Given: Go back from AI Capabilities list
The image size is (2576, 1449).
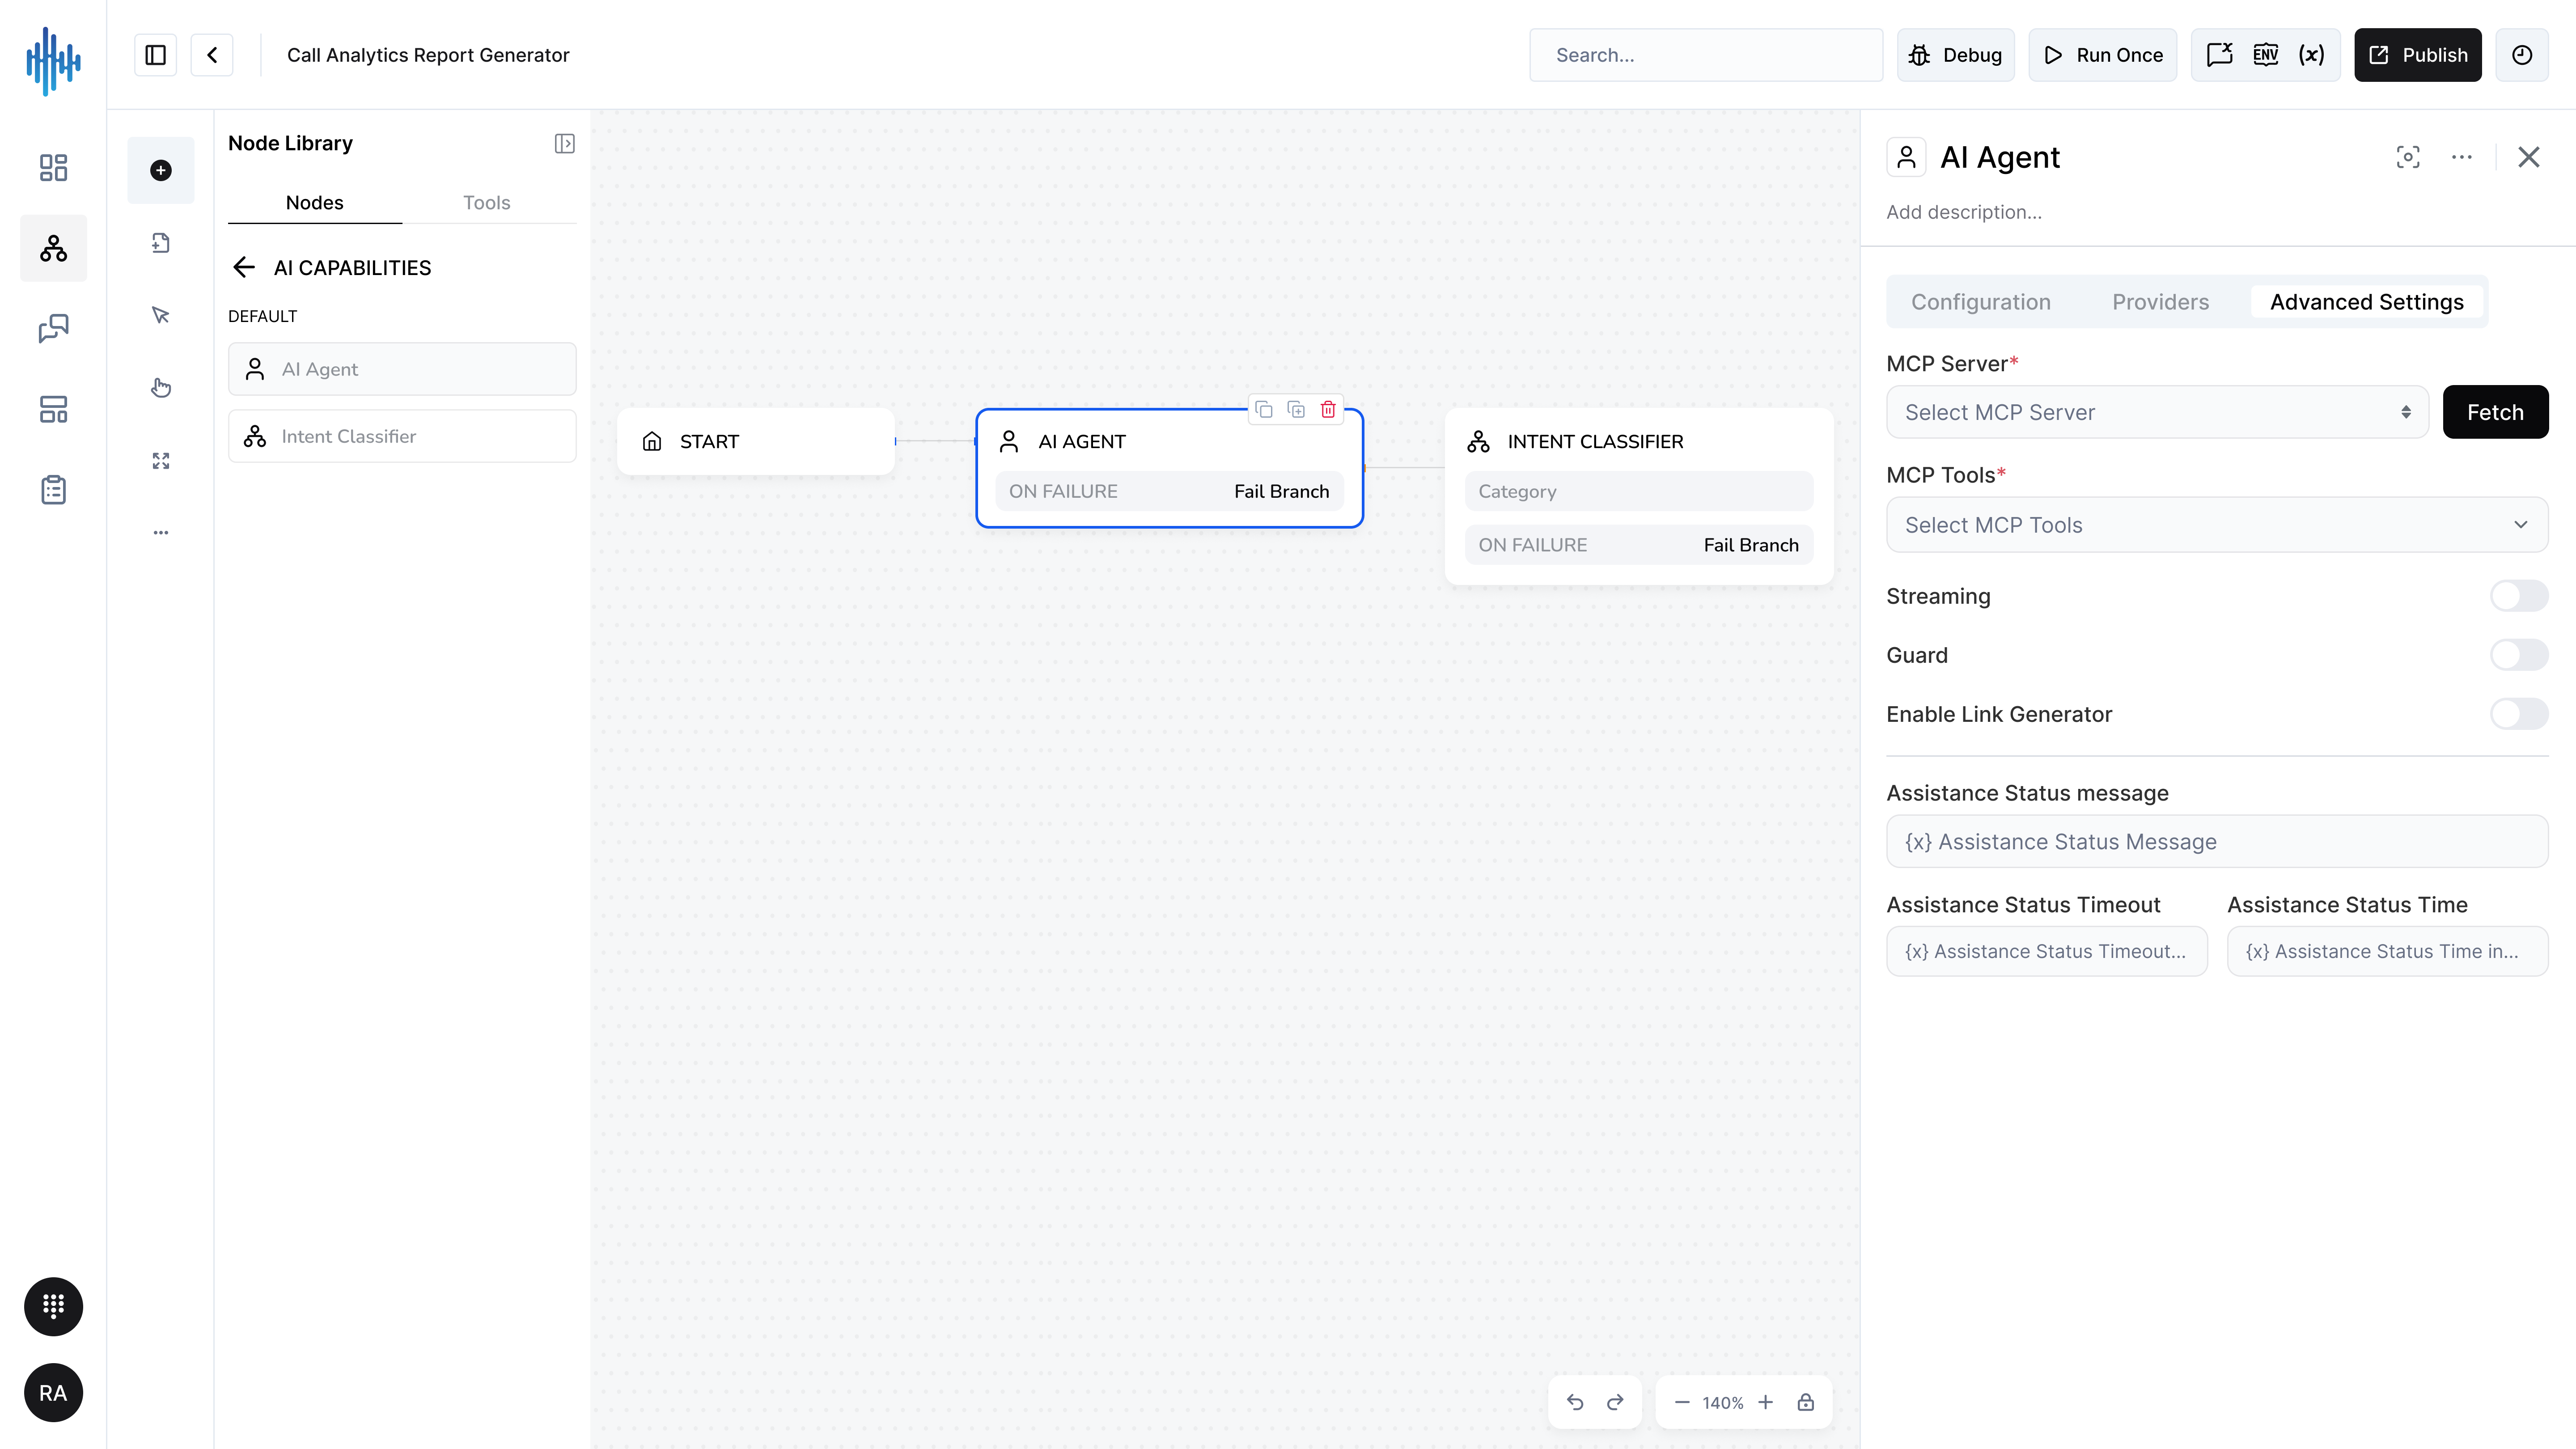Looking at the screenshot, I should tap(244, 267).
